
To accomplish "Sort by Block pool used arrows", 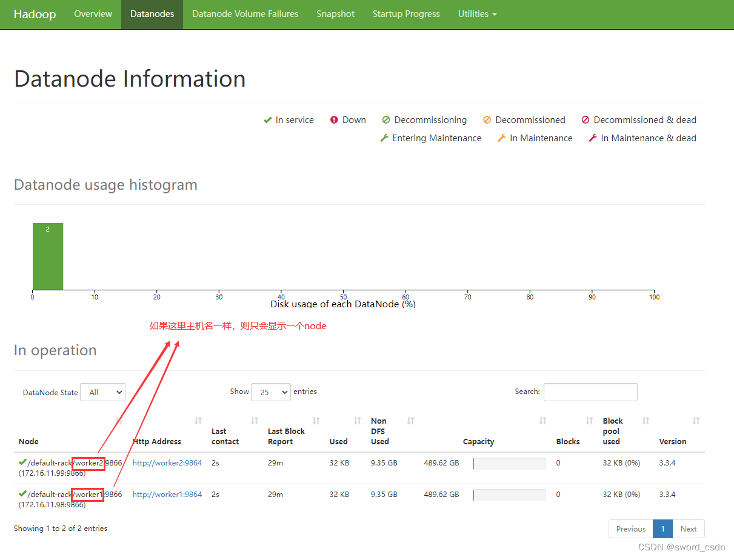I will (x=646, y=421).
